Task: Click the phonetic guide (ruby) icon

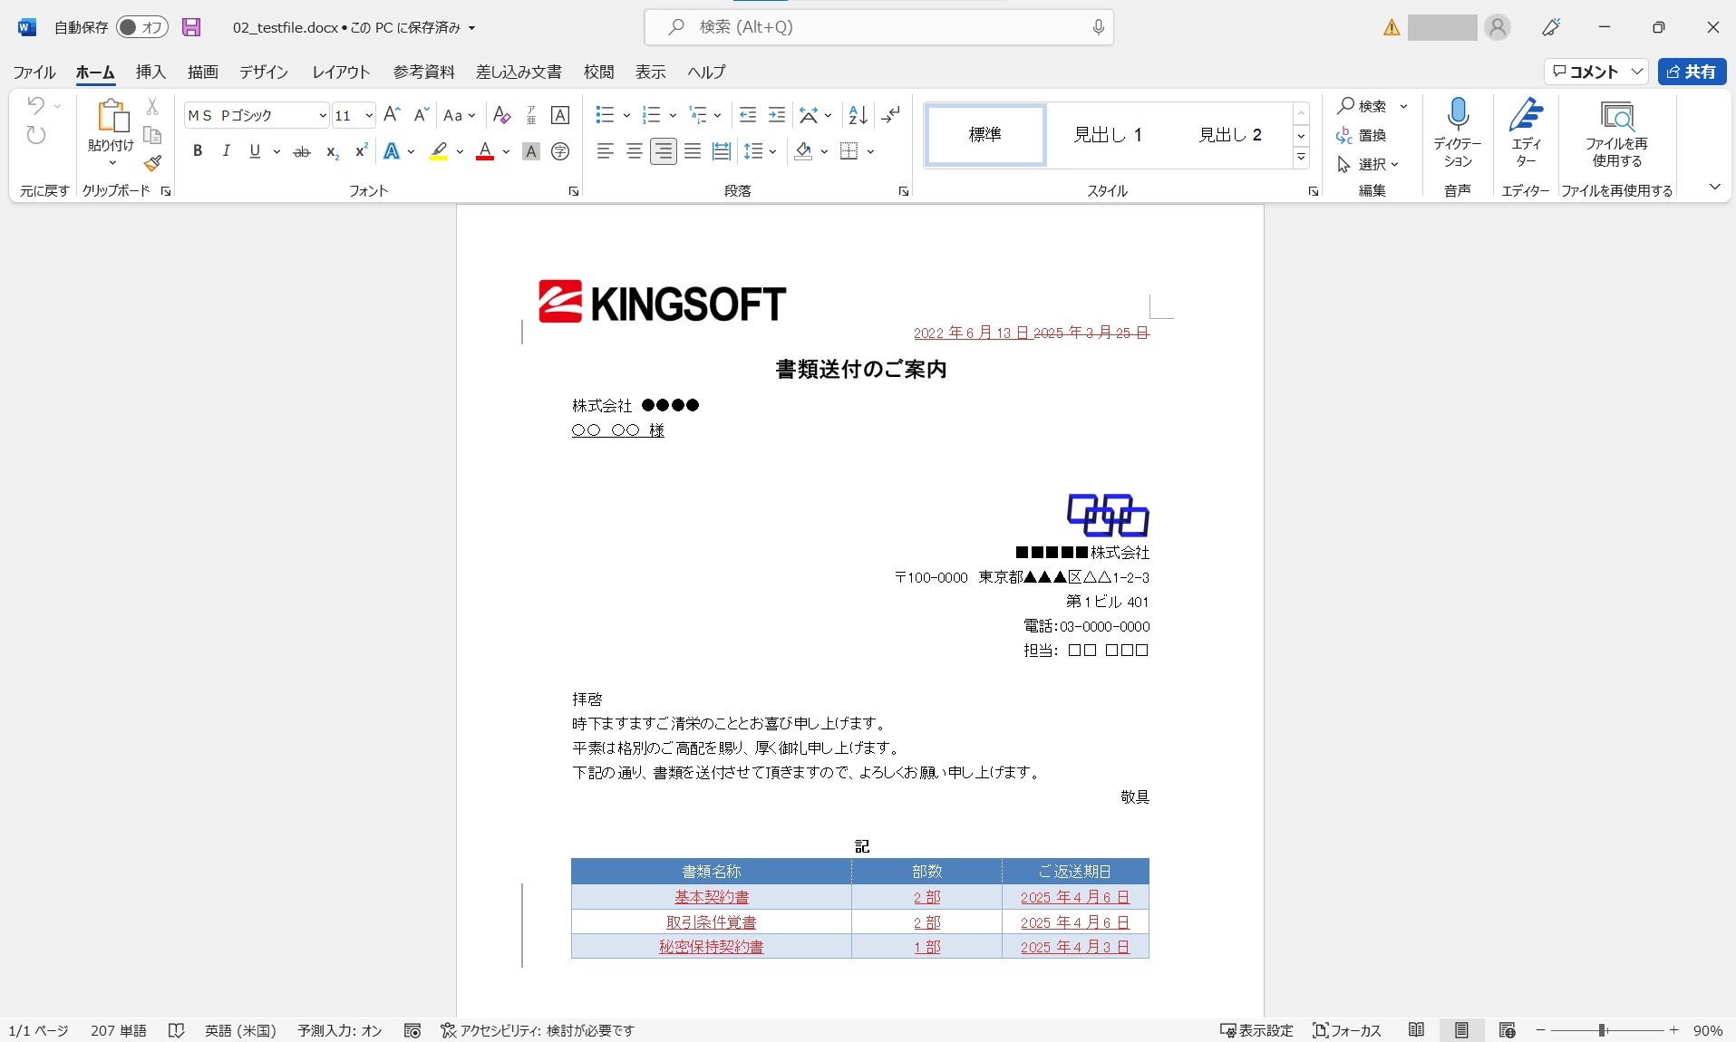Action: pyautogui.click(x=531, y=115)
